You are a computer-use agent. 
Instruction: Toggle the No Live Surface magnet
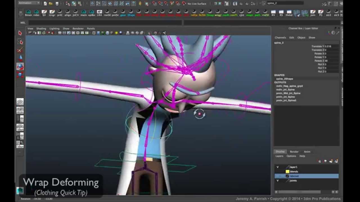pyautogui.click(x=184, y=3)
